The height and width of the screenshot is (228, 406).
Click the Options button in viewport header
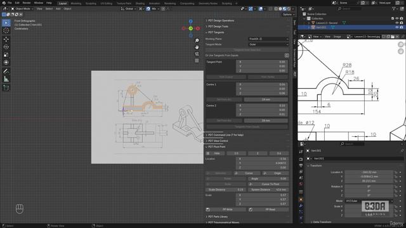pos(288,15)
